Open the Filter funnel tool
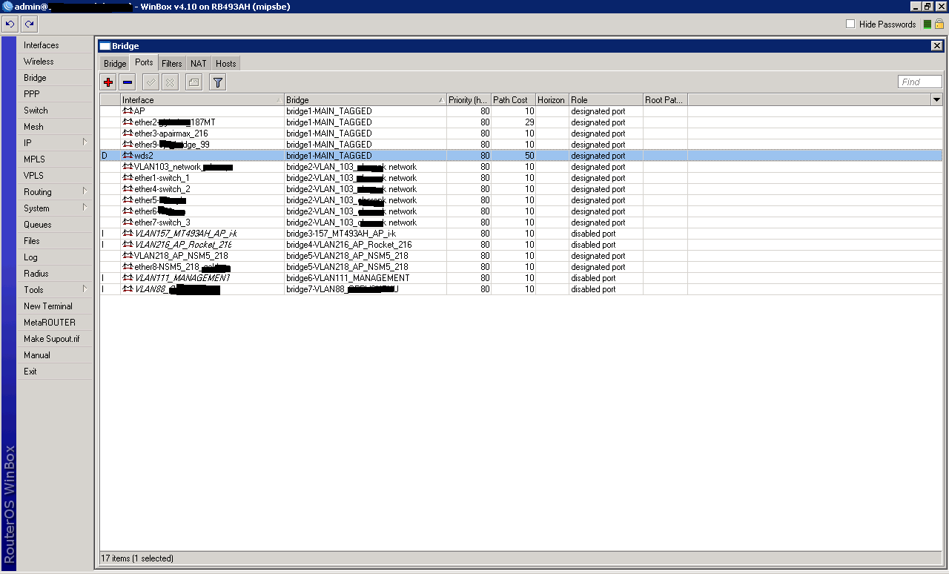Screen dimensions: 949x574 tap(217, 82)
